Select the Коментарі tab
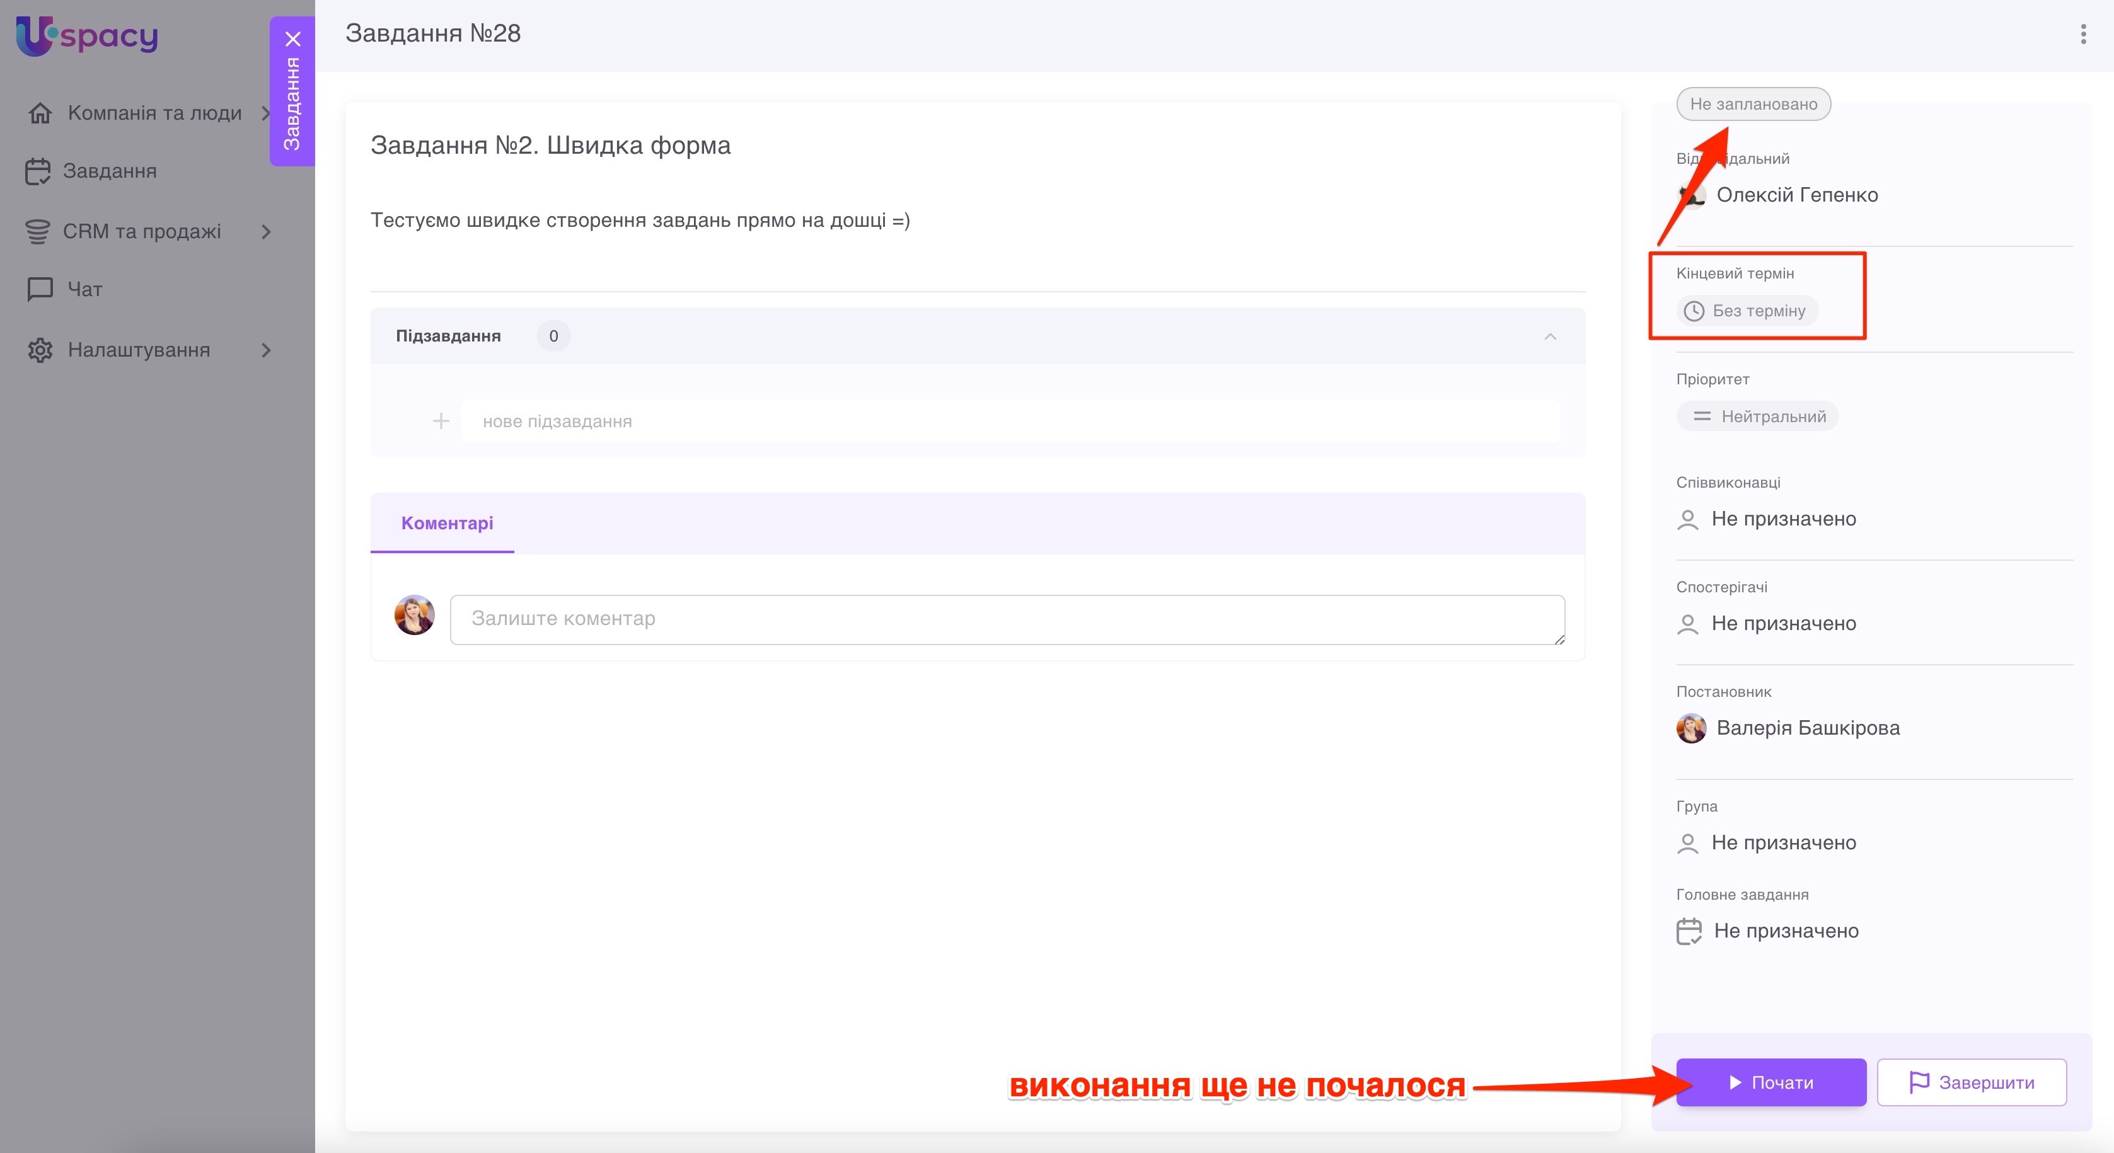Screen dimensions: 2114x1153 tap(446, 523)
